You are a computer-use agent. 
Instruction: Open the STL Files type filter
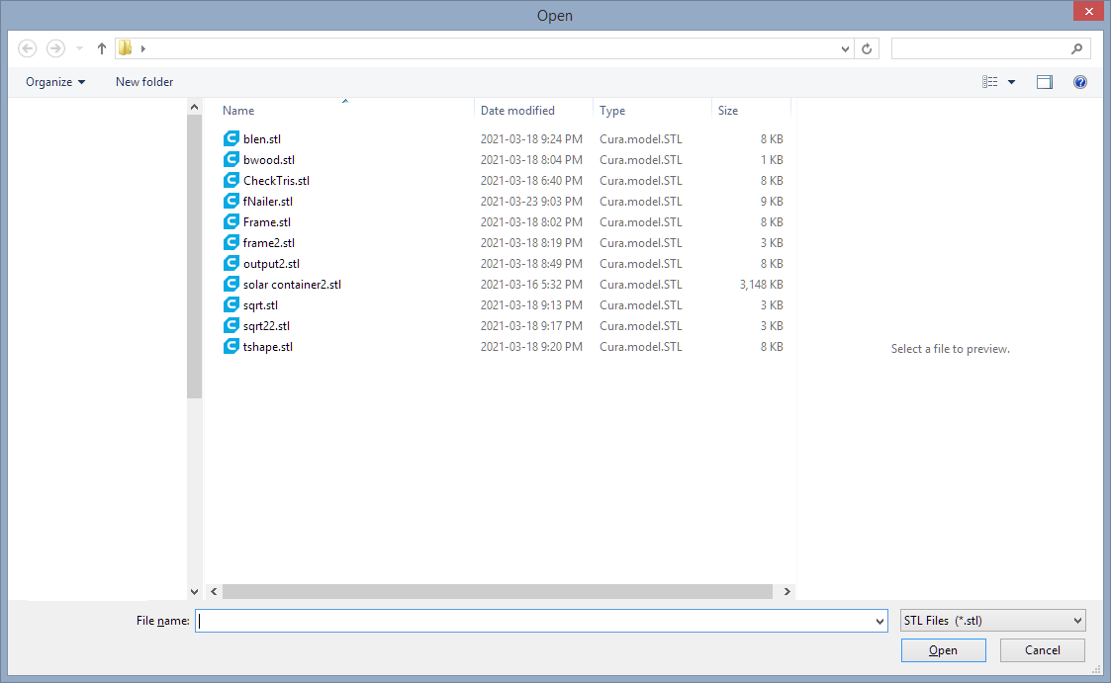tap(992, 621)
